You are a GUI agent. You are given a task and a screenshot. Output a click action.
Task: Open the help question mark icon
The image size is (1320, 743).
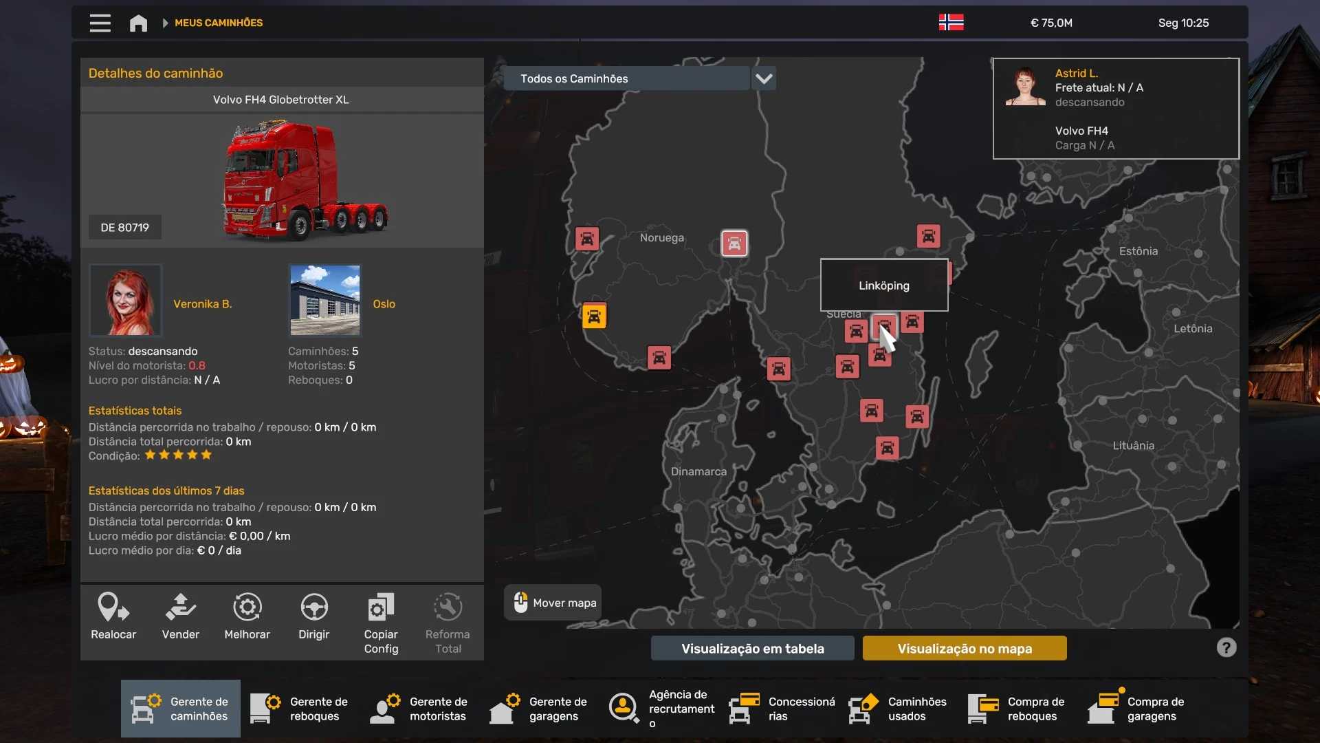[1226, 647]
